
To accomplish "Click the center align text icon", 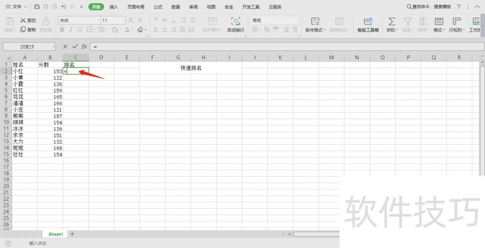I will point(165,30).
